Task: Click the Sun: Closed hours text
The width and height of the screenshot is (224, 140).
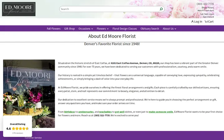Action: point(208,17)
